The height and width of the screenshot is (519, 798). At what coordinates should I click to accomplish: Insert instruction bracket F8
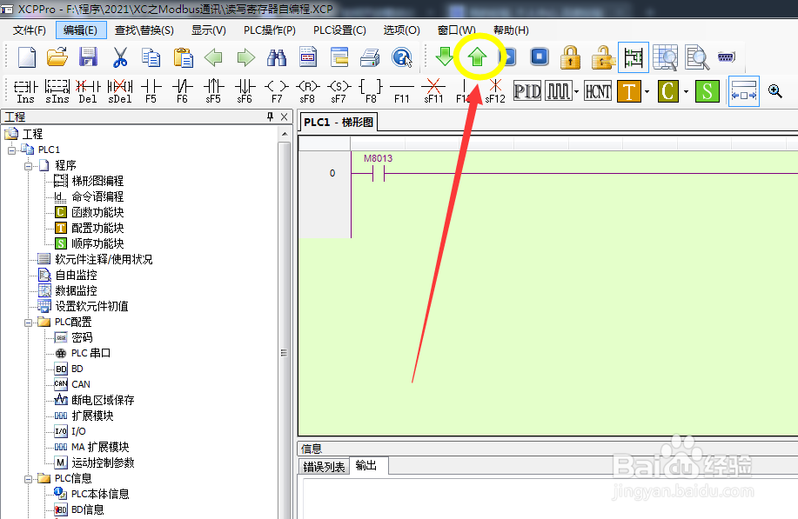(371, 91)
